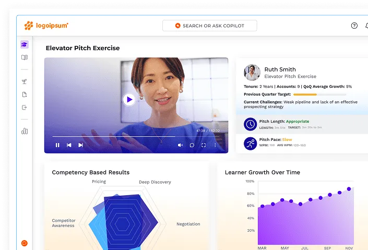
Task: Open the video more options menu
Action: (215, 145)
